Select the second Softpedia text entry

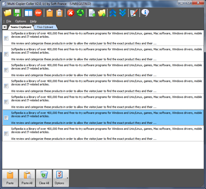point(103,54)
